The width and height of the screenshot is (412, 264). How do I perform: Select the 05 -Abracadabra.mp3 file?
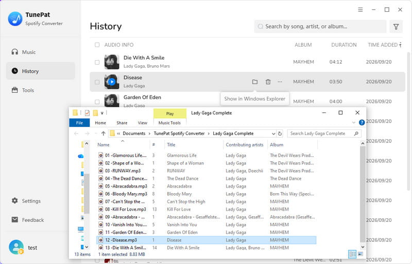coord(126,186)
